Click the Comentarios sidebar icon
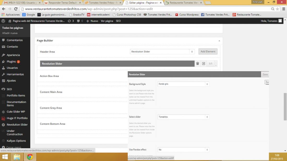Screen dimensions: 287x161 pos(3,40)
